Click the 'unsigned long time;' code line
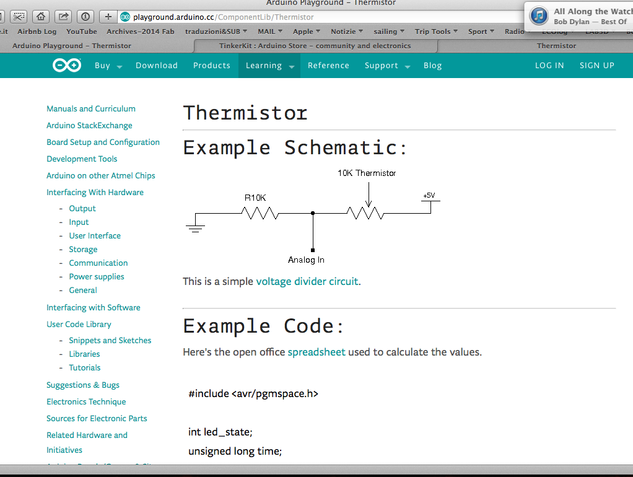Screen dimensions: 633x477 tap(235, 451)
